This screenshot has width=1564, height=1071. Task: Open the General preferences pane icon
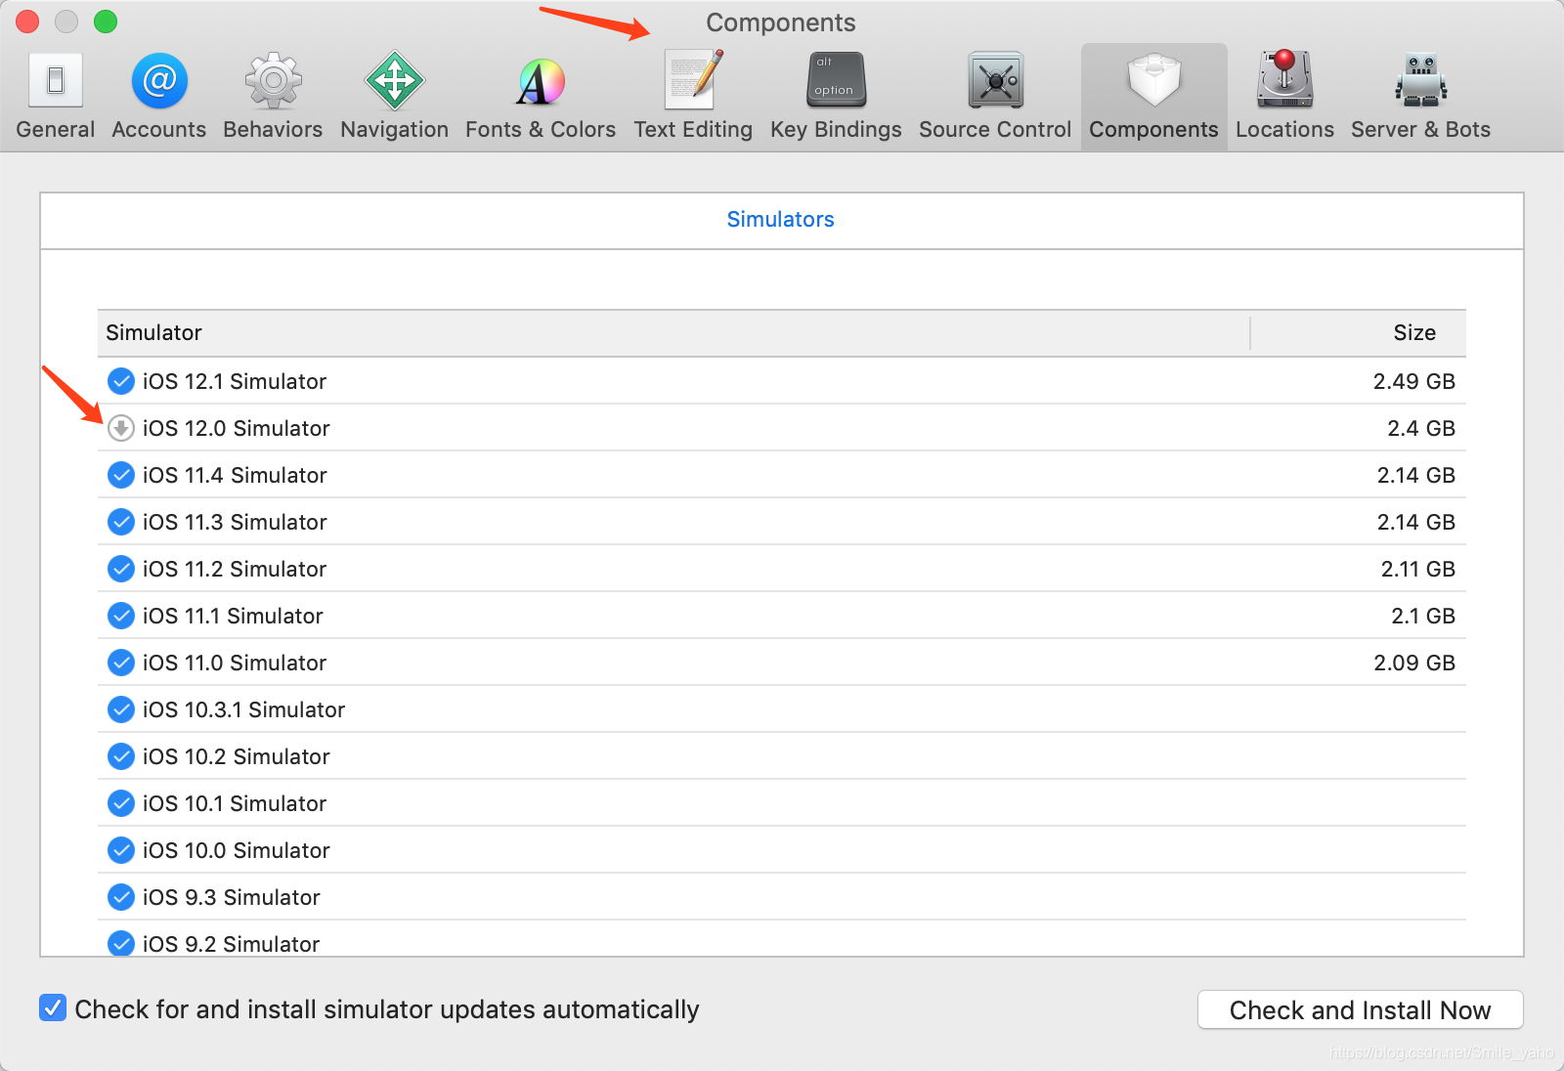coord(56,80)
